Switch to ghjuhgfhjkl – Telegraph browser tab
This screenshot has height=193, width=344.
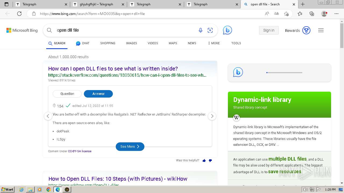(99, 4)
